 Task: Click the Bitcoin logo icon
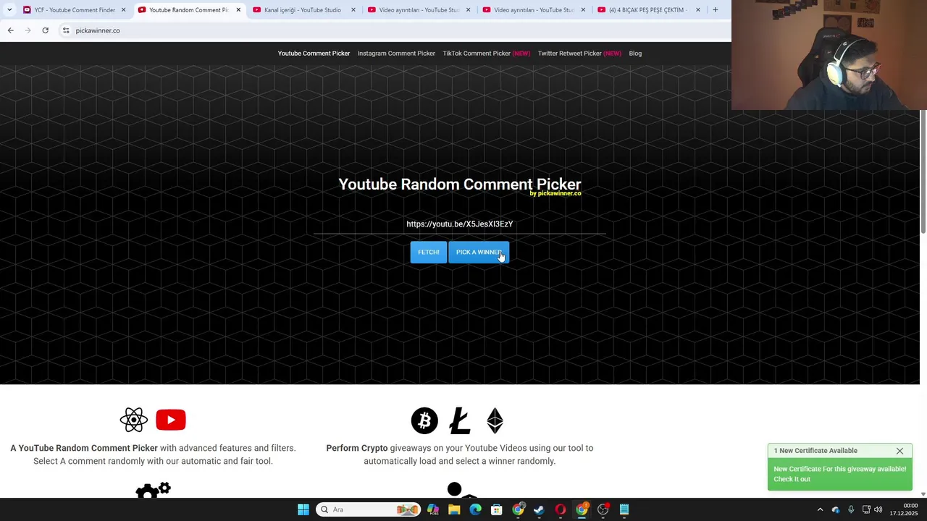pyautogui.click(x=424, y=420)
